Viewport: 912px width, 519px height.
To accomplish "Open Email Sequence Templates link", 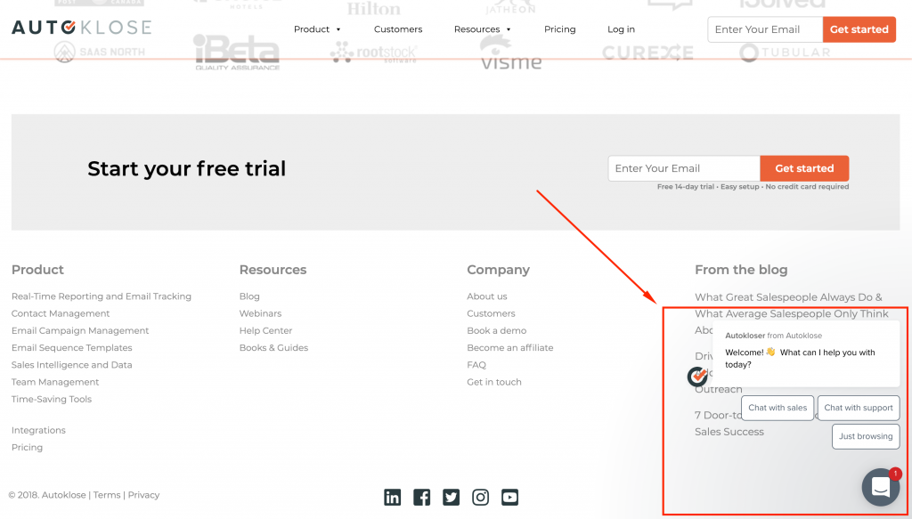I will pos(71,348).
